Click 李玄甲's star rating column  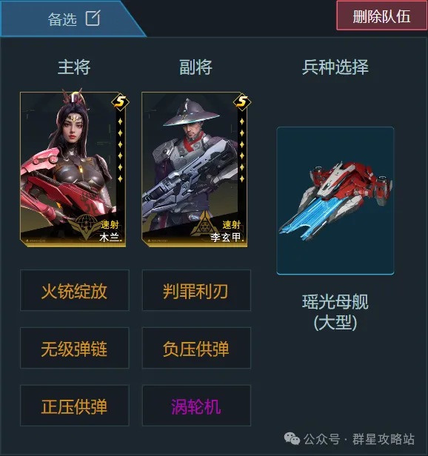[x=242, y=150]
